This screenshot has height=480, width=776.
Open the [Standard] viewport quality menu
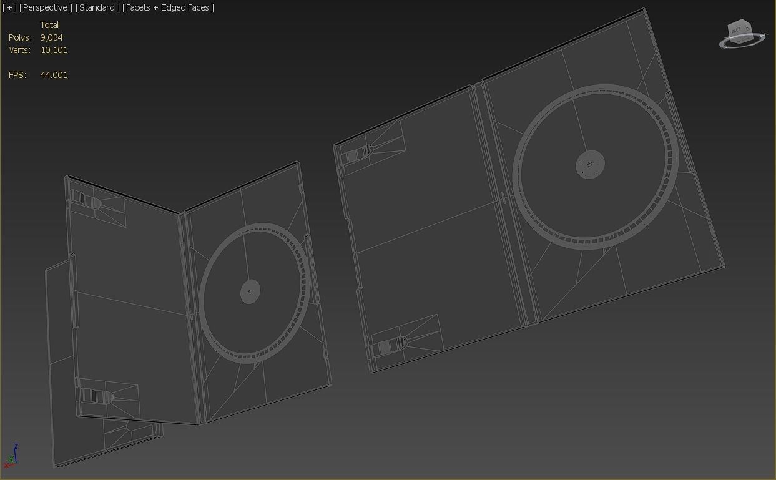click(x=97, y=7)
